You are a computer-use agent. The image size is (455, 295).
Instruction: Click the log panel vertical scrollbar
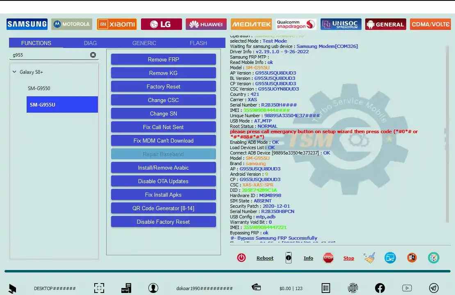point(447,134)
